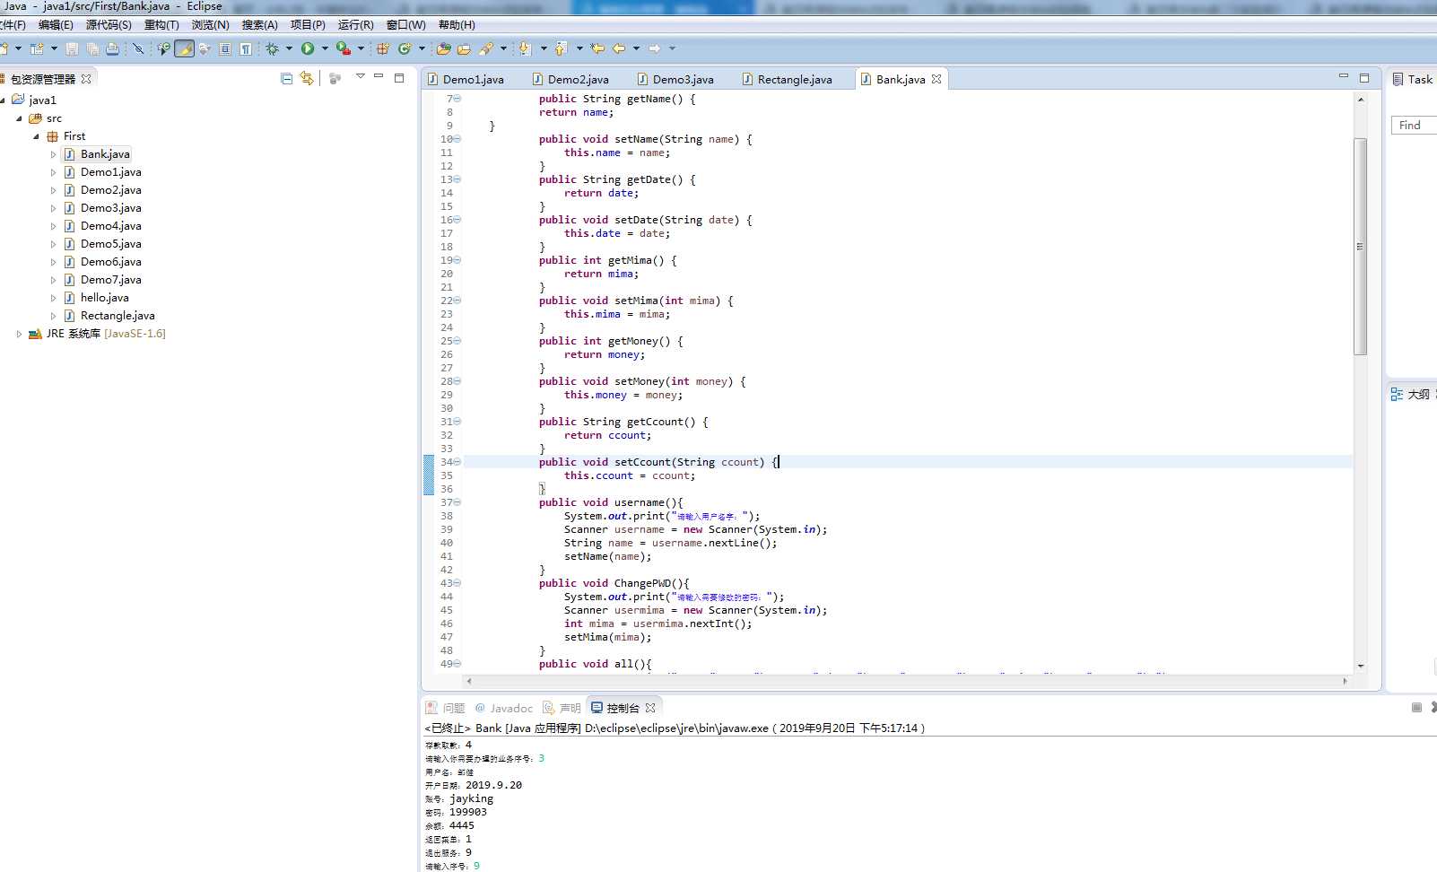1437x872 pixels.
Task: Select Demo7.java in Package Explorer
Action: [111, 280]
